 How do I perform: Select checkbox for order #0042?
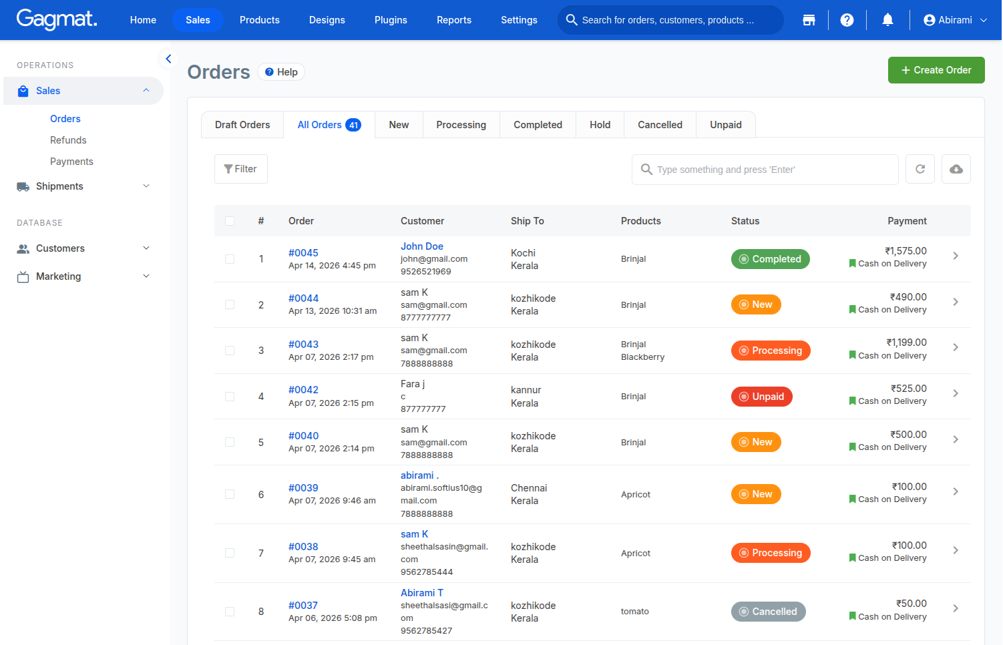coord(230,397)
